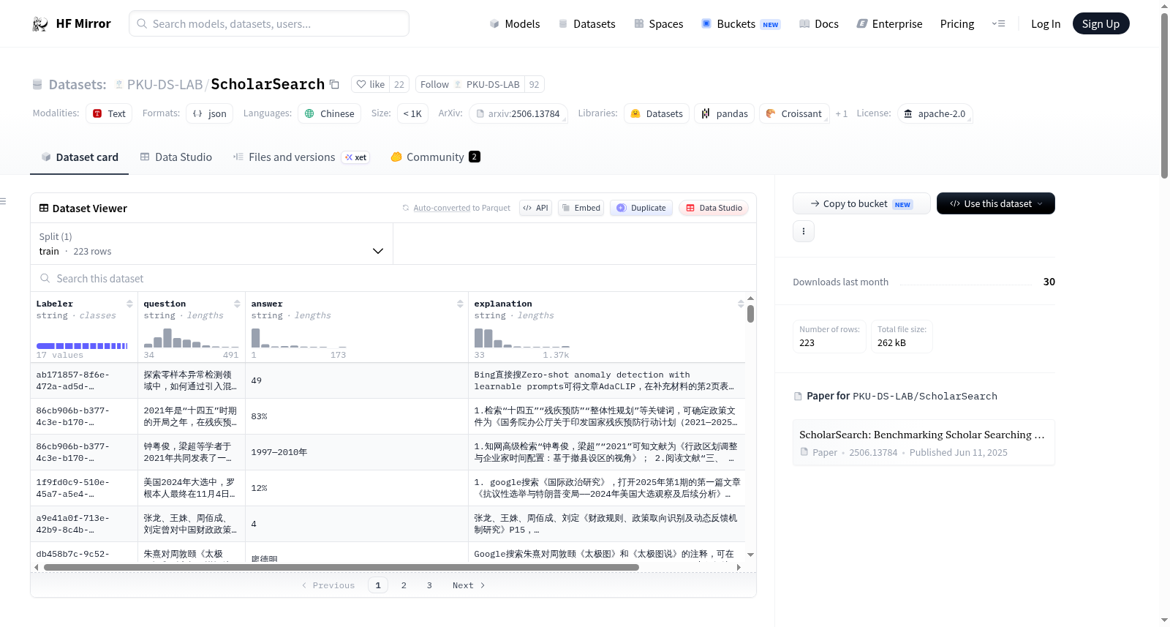Click the Chinese language globe icon
1170x627 pixels.
309,113
